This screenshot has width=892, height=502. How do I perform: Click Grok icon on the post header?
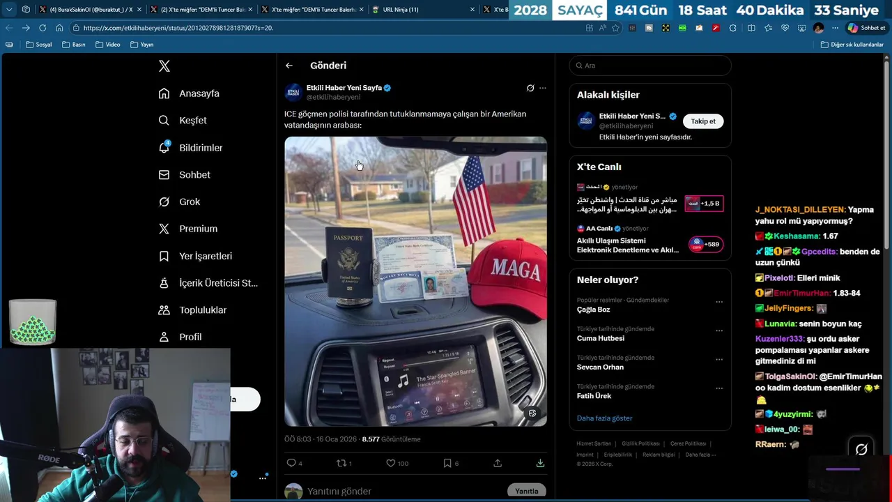(x=530, y=88)
